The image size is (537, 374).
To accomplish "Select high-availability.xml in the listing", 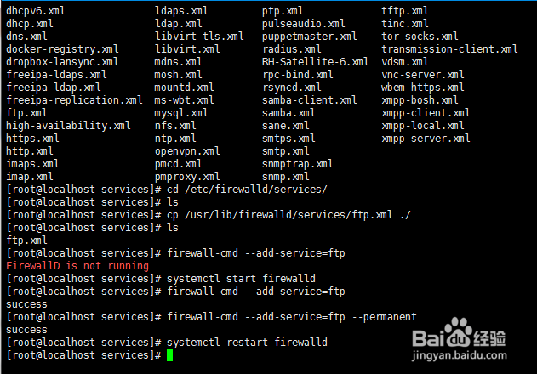I will 68,126.
